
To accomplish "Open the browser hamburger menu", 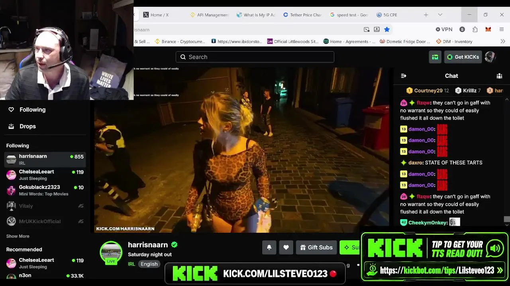I will [502, 29].
